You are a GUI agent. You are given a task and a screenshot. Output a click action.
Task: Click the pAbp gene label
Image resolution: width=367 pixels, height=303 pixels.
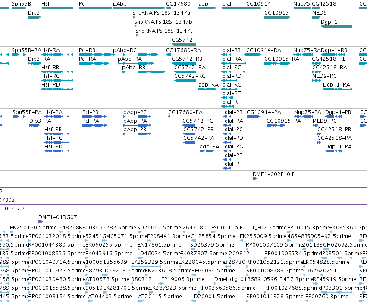click(x=120, y=4)
